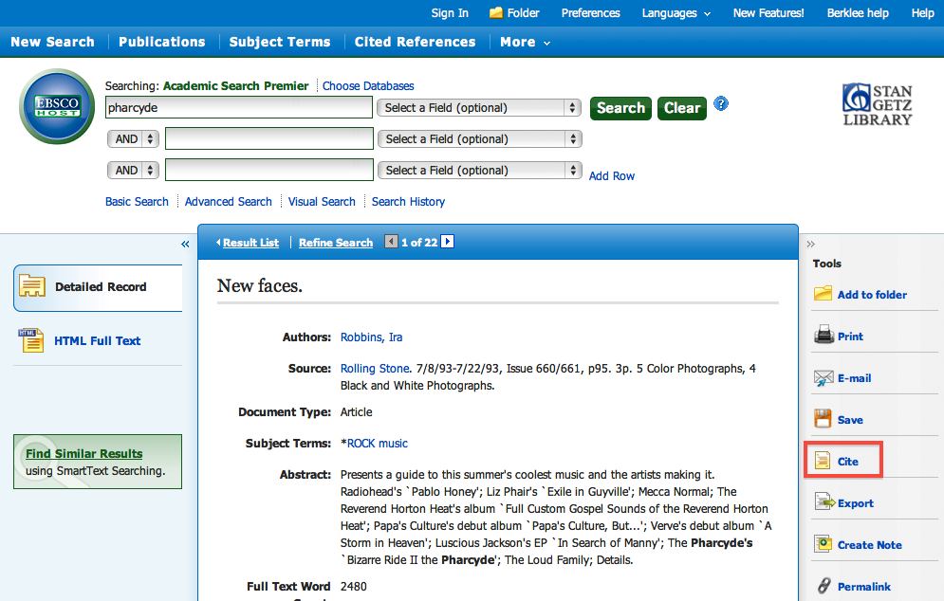Click the Folder icon in the top bar

point(495,12)
